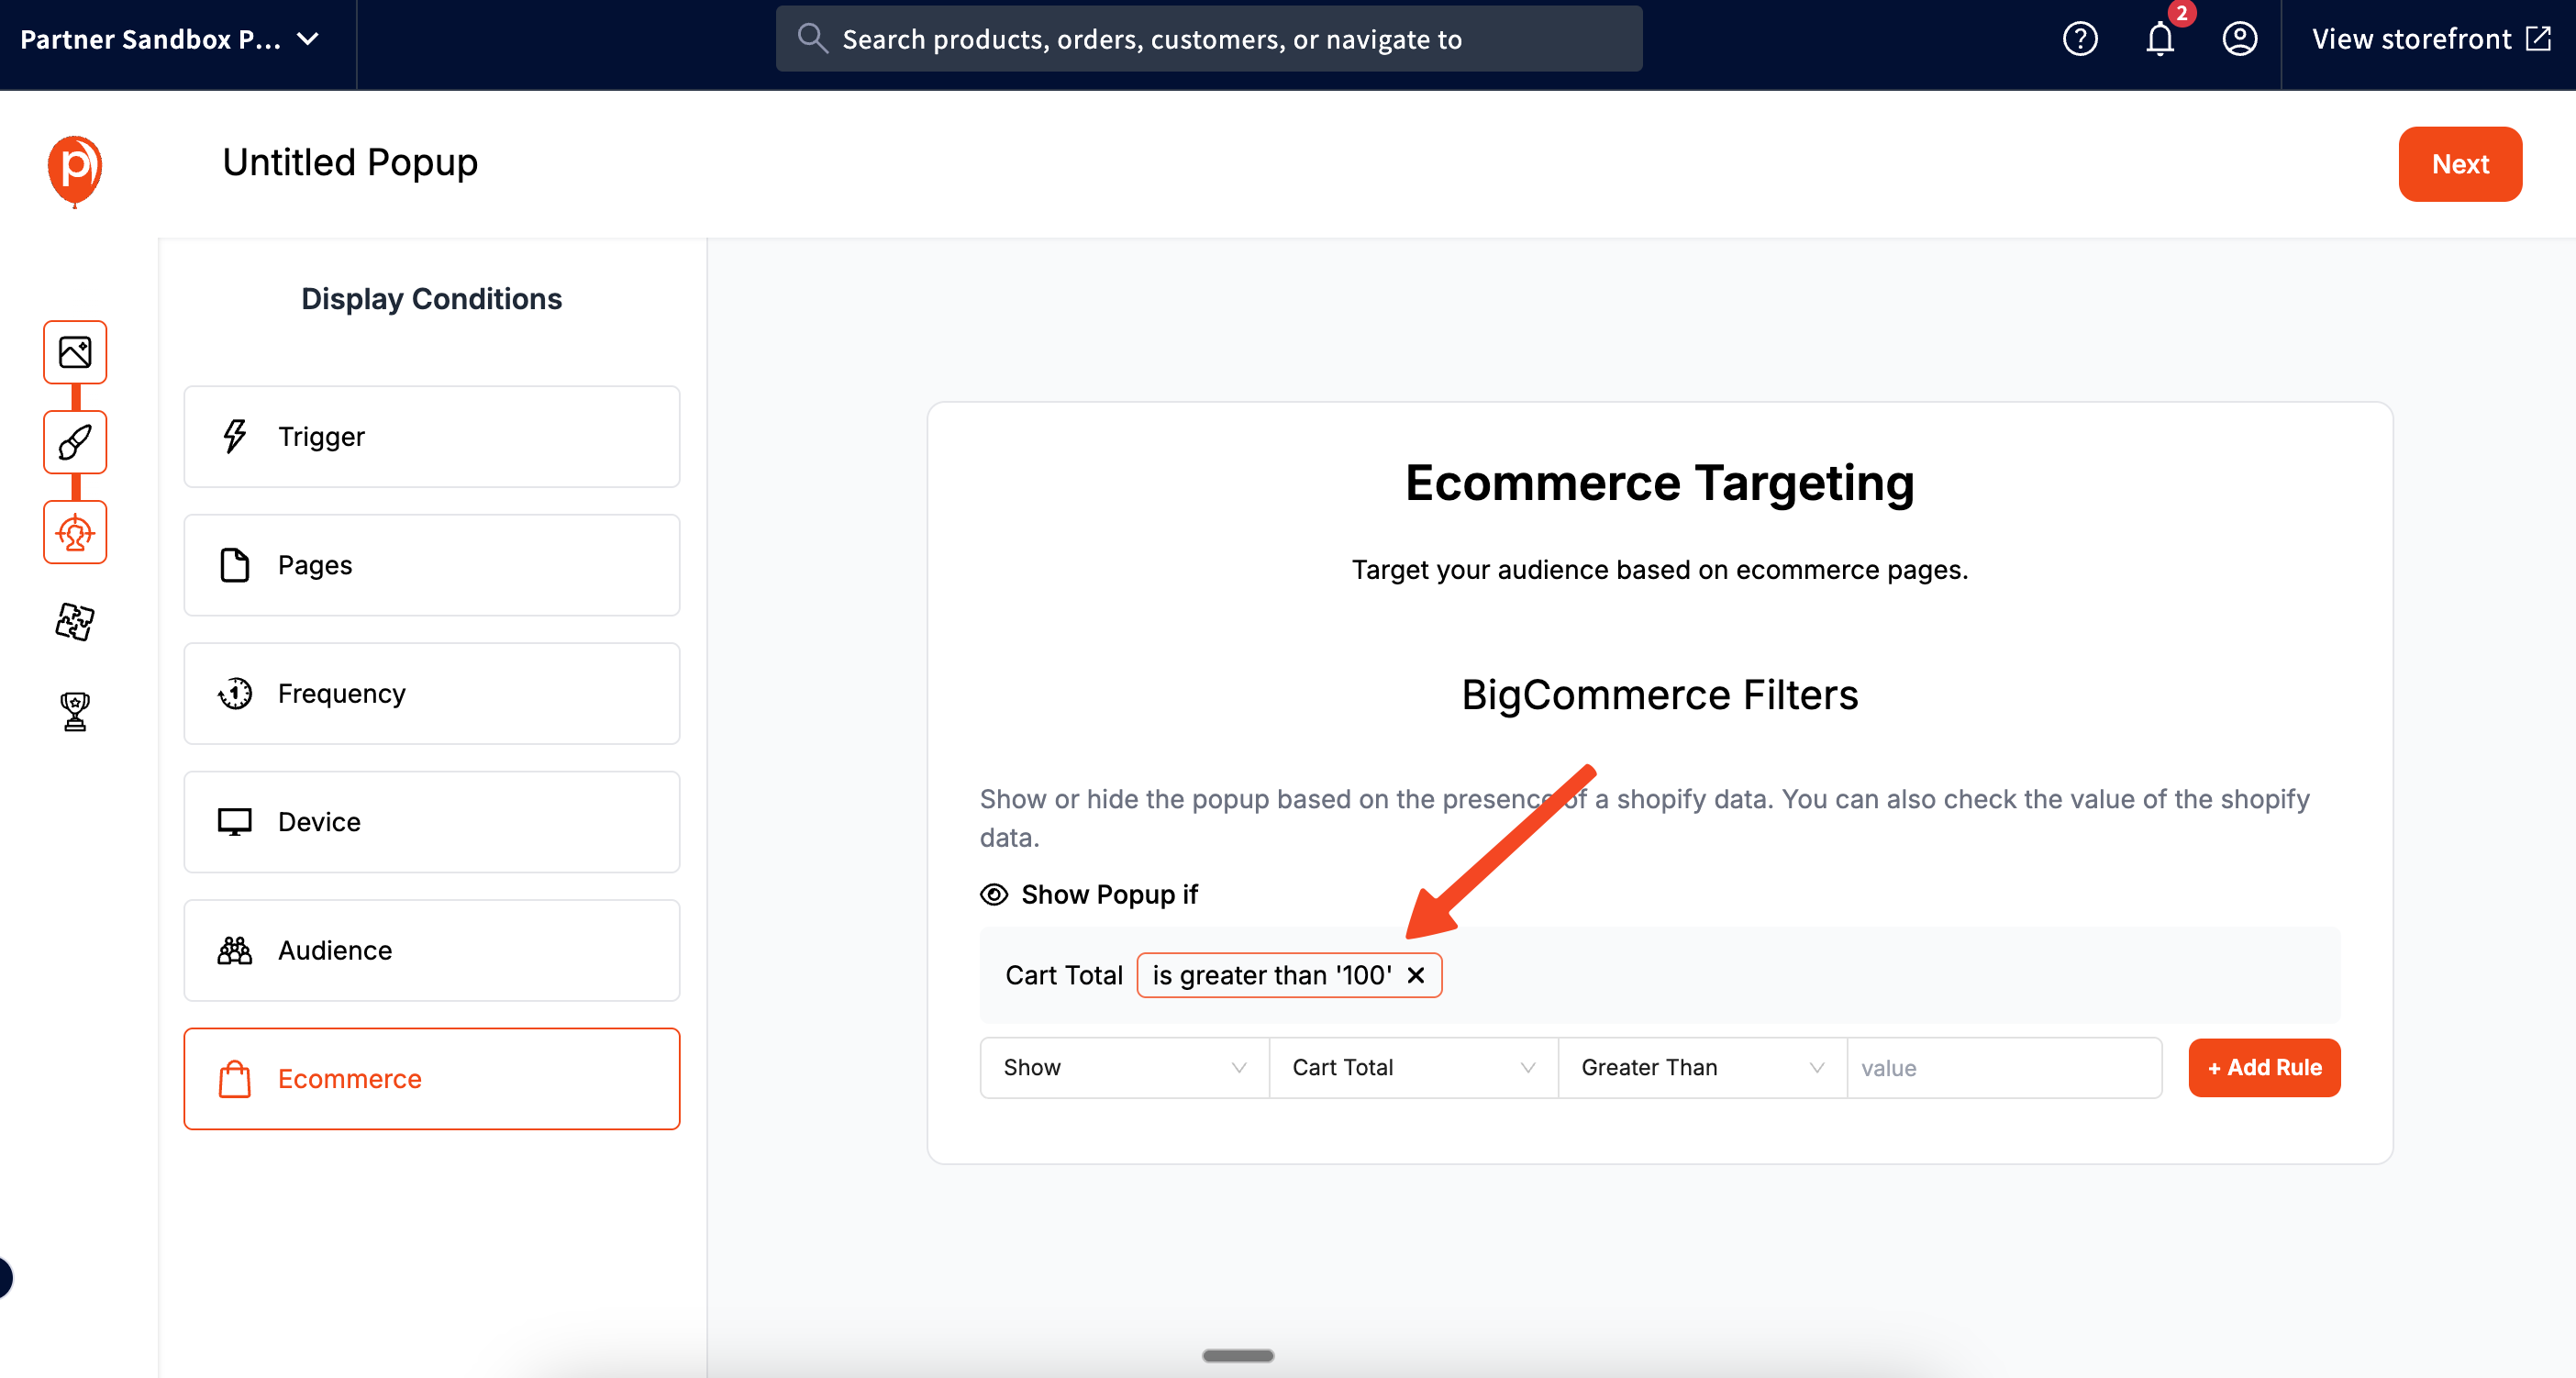Select the paintbrush design step icon
The image size is (2576, 1378).
tap(75, 442)
